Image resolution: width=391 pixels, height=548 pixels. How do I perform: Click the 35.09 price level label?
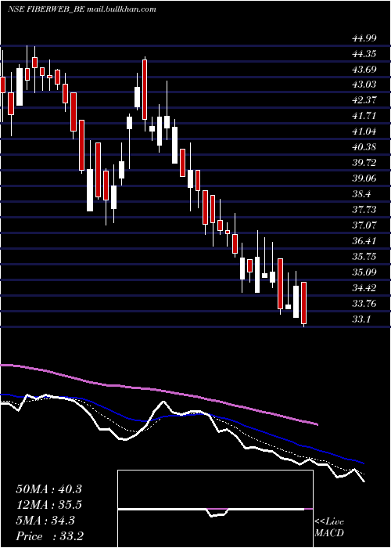(x=364, y=272)
